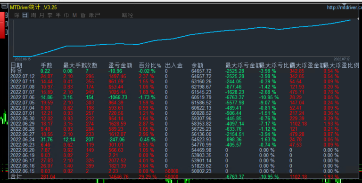Select the 2022.07.11 date row

click(23, 81)
